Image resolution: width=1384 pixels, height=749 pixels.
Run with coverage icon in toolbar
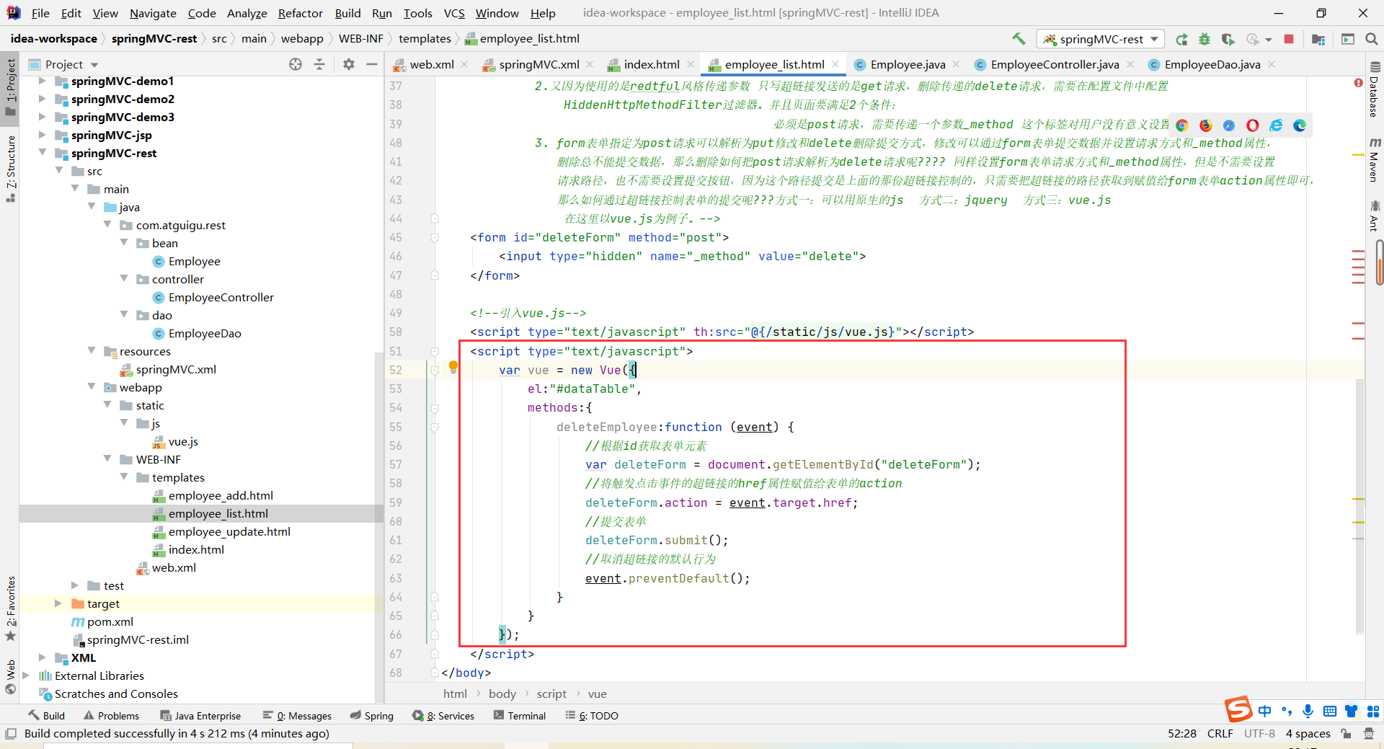(x=1228, y=39)
